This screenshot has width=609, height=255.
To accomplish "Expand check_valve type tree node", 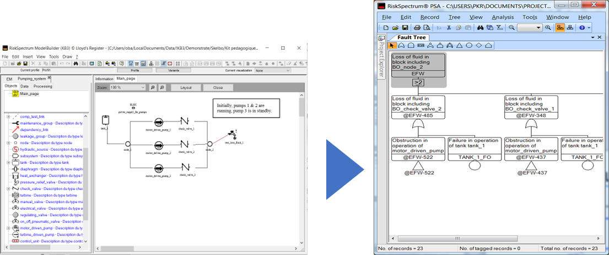I will 8,189.
